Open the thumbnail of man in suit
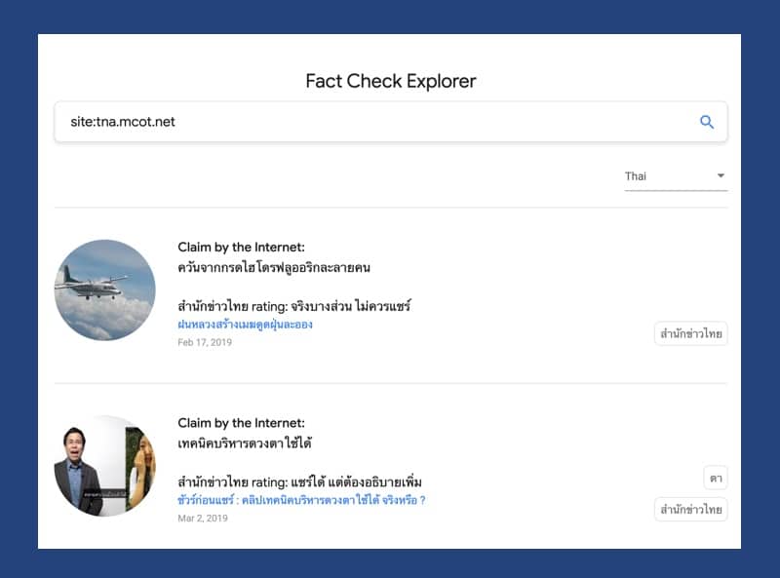 pos(104,465)
